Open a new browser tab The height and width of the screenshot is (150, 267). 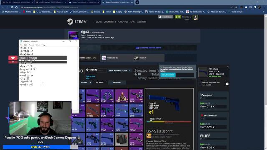click(137, 2)
